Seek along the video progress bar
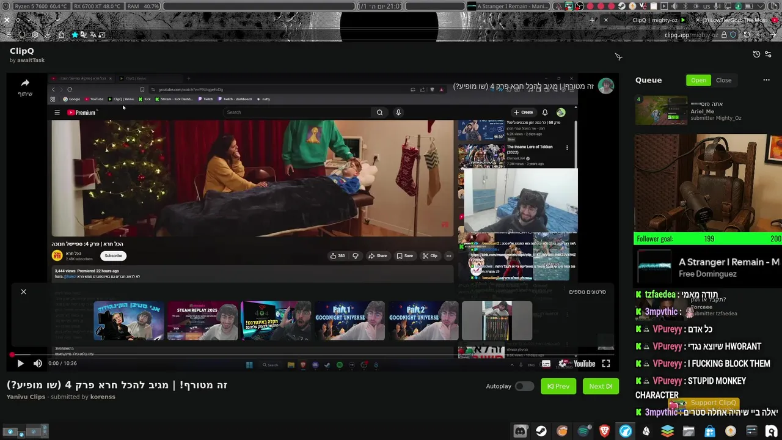Viewport: 782px width, 440px height. (x=312, y=354)
